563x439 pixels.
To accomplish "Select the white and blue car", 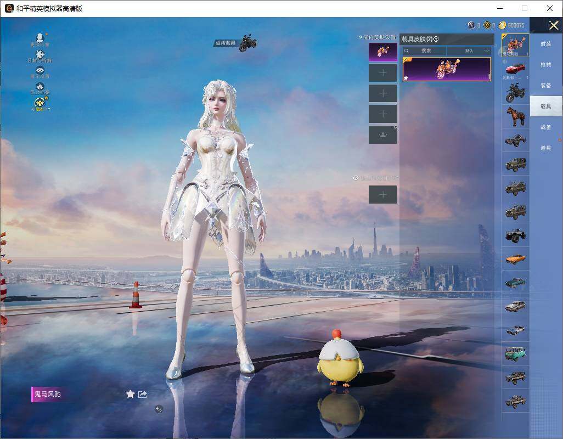I will point(515,330).
